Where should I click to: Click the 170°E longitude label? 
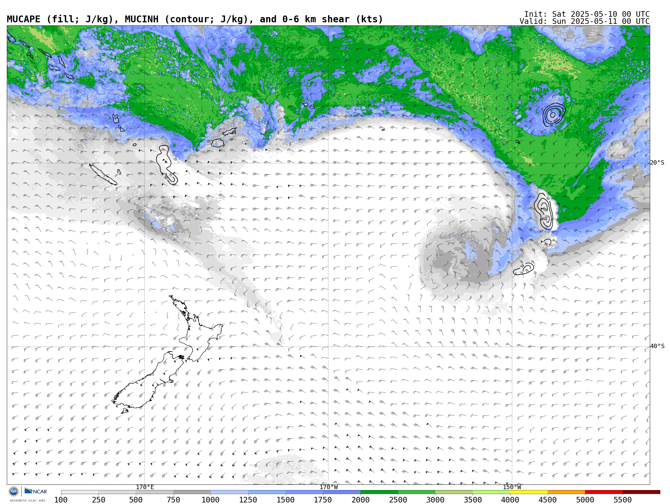point(145,487)
